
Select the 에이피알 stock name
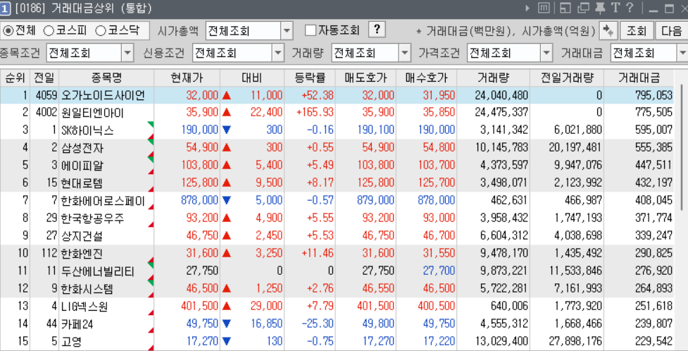pyautogui.click(x=82, y=166)
